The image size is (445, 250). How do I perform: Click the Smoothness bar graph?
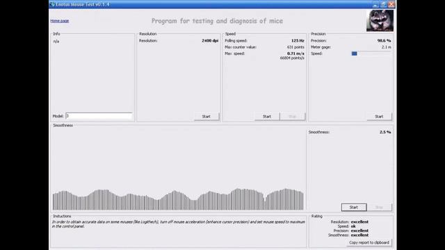(178, 199)
